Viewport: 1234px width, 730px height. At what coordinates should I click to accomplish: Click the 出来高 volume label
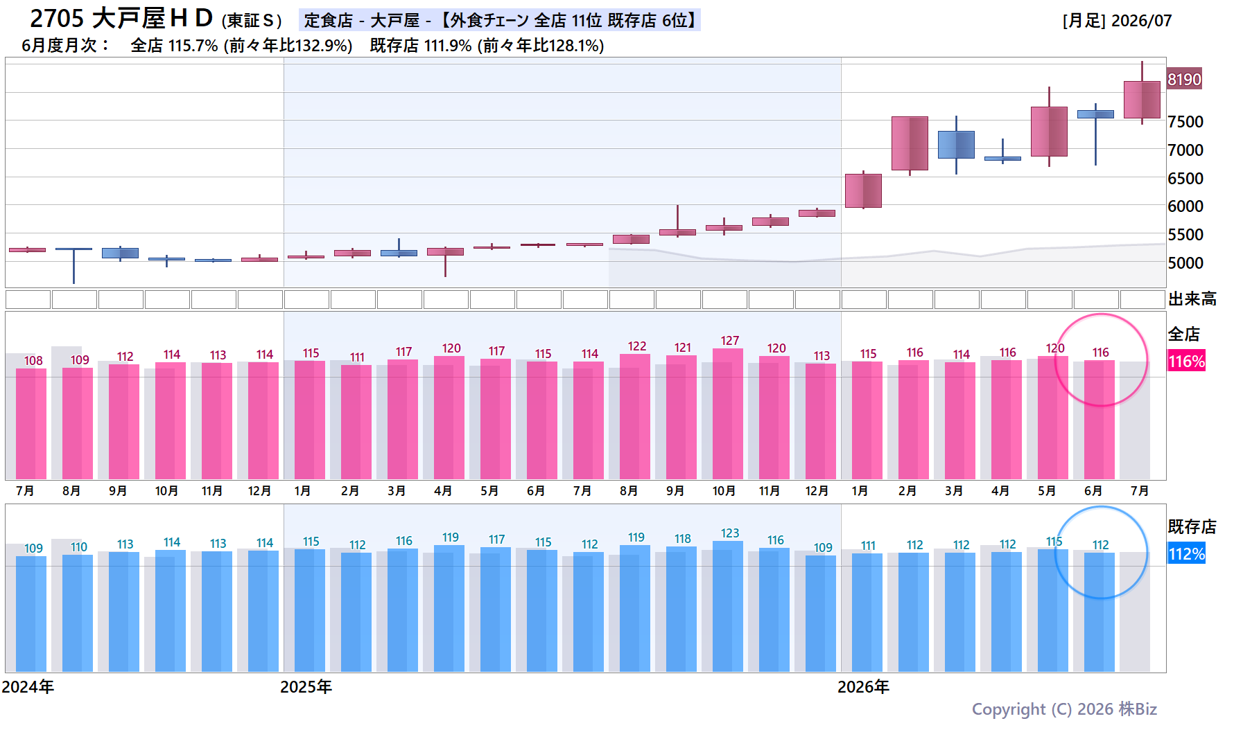[1192, 299]
